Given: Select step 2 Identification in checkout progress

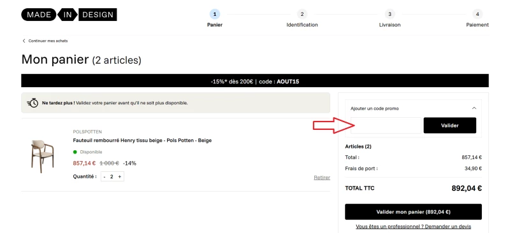Looking at the screenshot, I should click(x=302, y=18).
